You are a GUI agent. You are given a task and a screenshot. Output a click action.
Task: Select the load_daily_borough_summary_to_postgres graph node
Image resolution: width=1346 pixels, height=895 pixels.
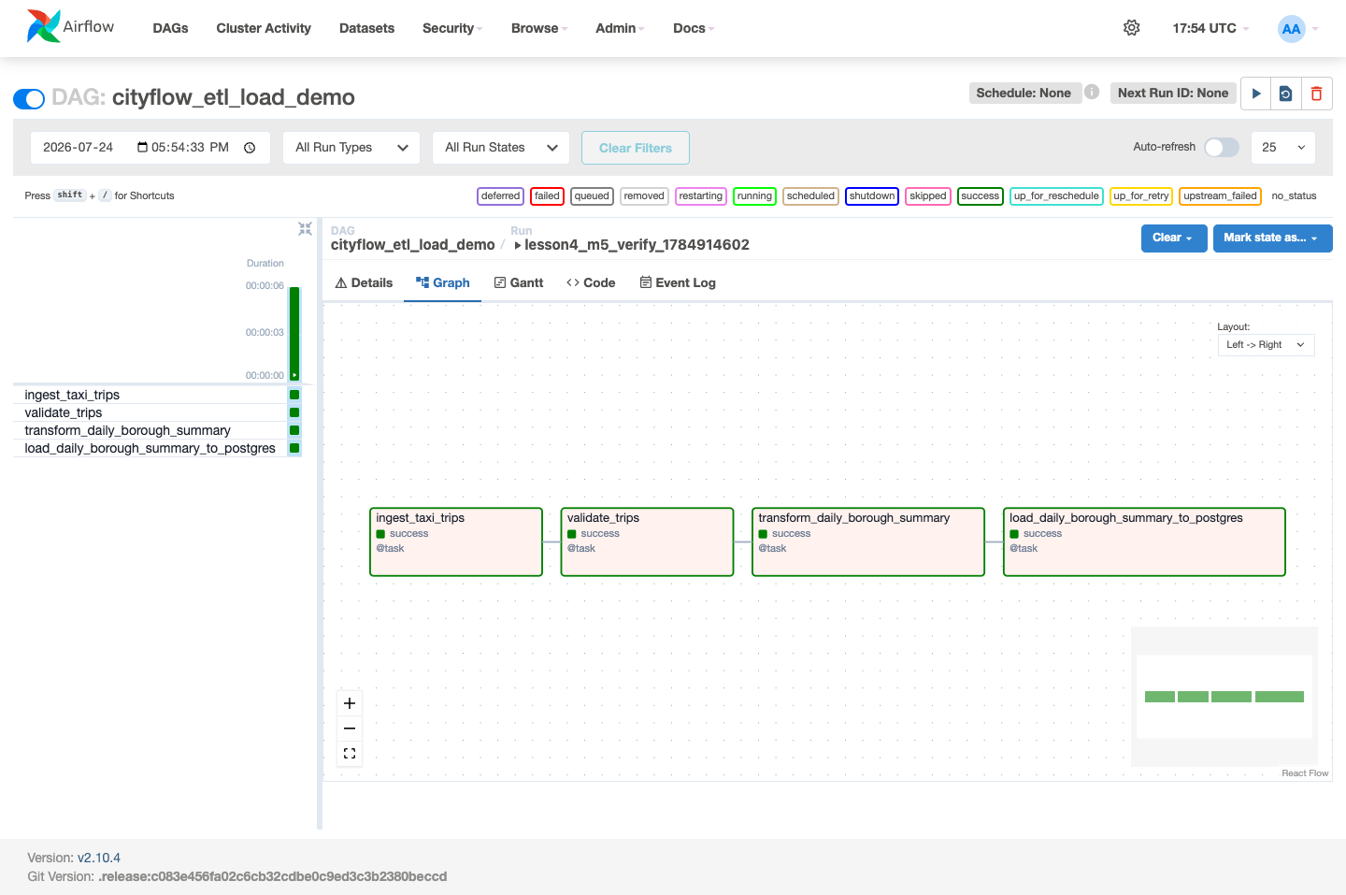pos(1144,541)
